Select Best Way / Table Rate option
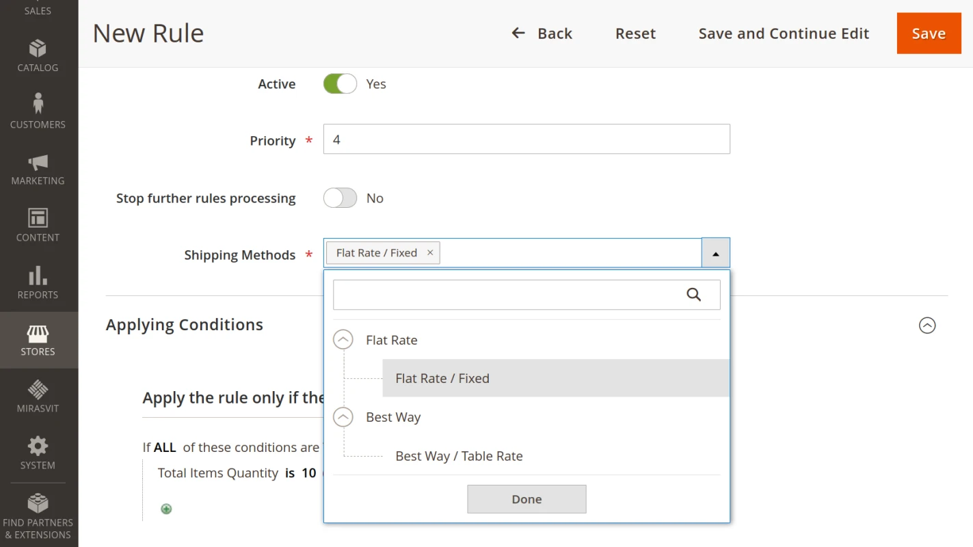This screenshot has height=547, width=973. tap(459, 456)
